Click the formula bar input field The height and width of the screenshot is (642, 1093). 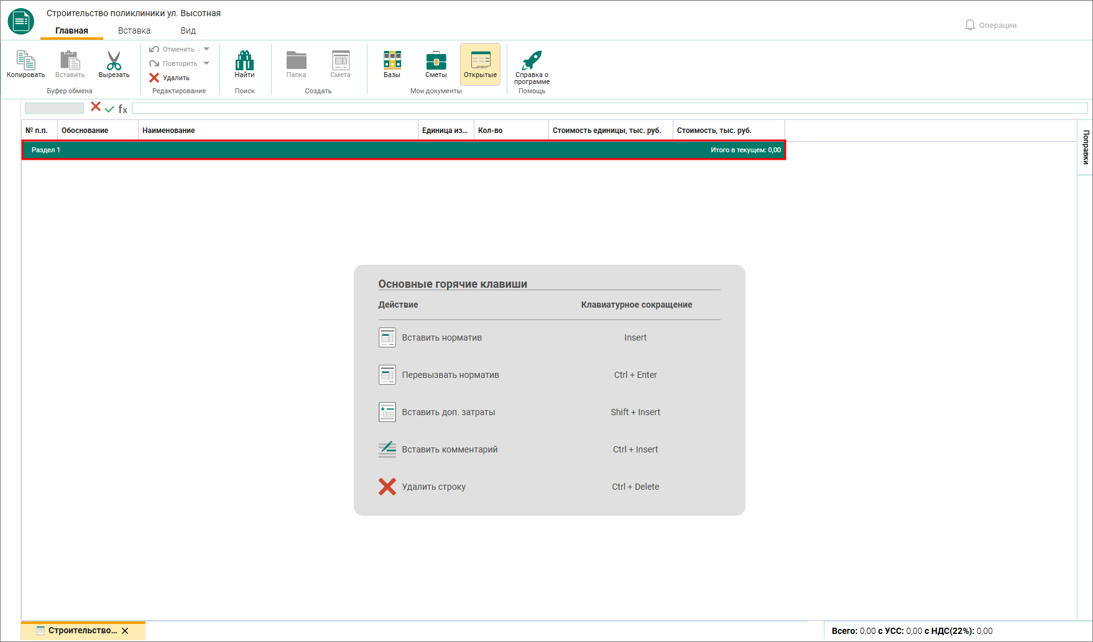coord(609,108)
